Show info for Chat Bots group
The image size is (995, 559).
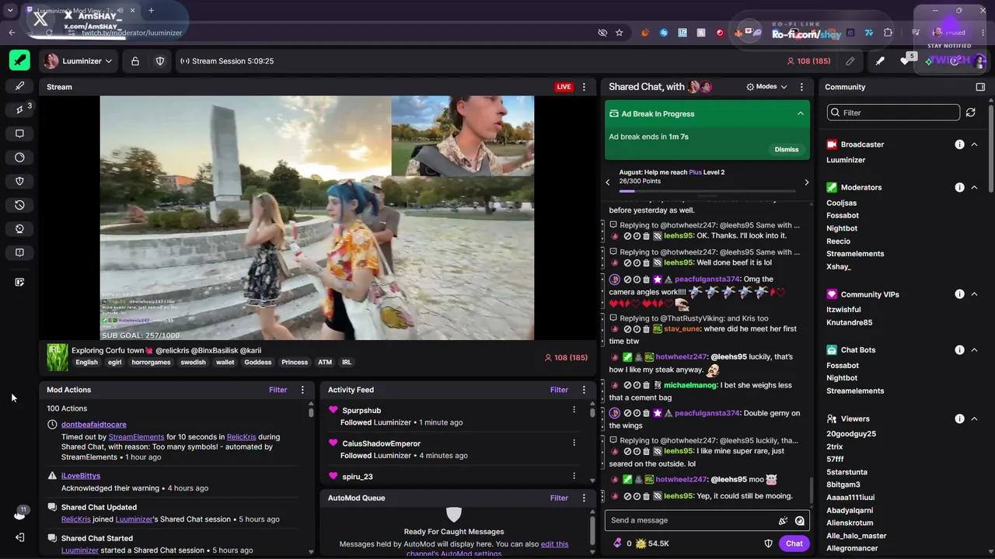959,349
